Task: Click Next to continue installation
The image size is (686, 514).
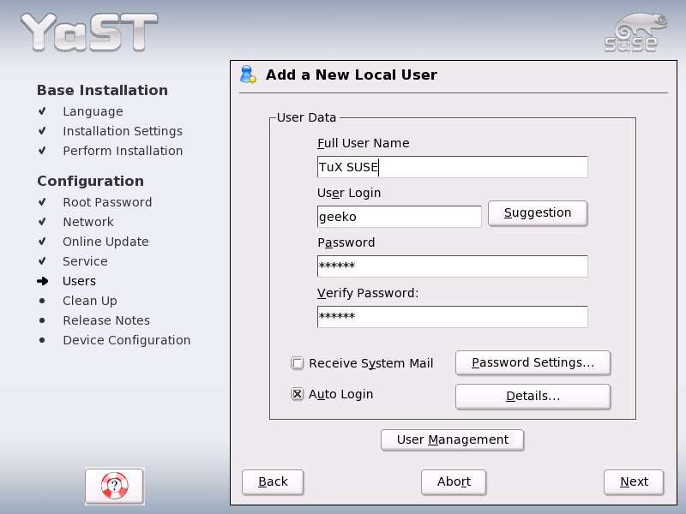Action: click(634, 481)
